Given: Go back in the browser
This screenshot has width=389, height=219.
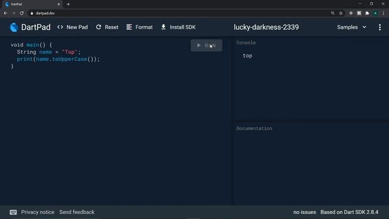Looking at the screenshot, I should click(x=5, y=13).
